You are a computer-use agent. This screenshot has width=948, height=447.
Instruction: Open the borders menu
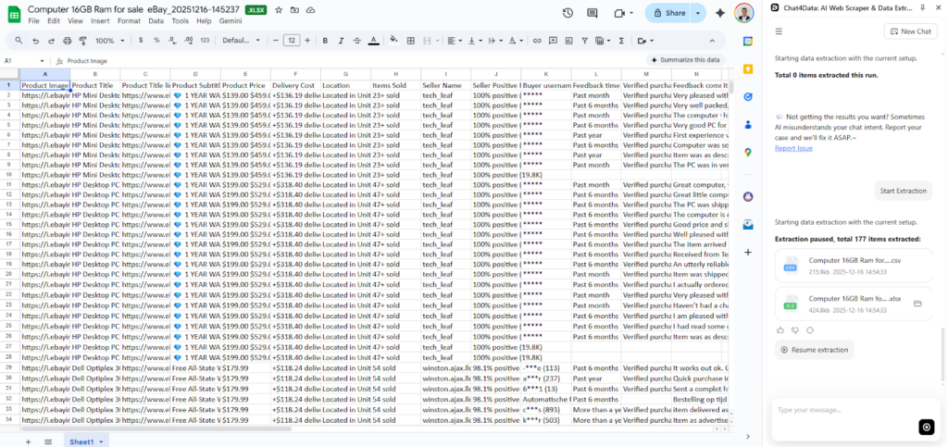coord(410,41)
